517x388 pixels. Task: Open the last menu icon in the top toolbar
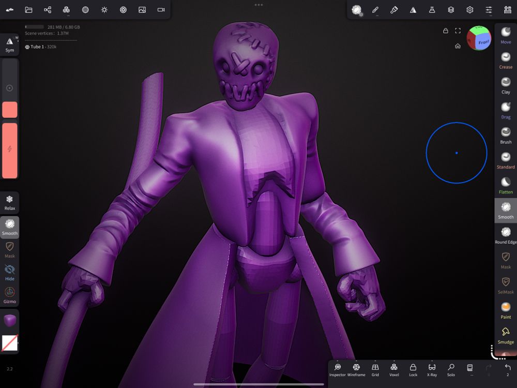point(508,10)
